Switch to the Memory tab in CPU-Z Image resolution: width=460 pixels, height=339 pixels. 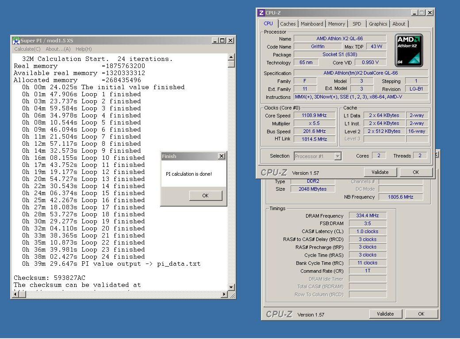[x=337, y=24]
